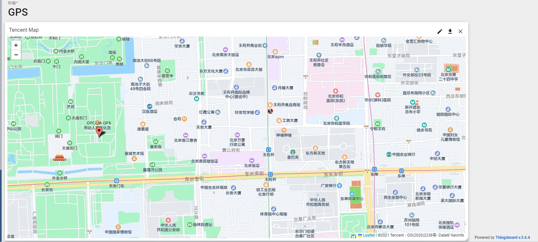Click the Tiananmen gate landmark icon
This screenshot has width=538, height=242.
(x=59, y=157)
